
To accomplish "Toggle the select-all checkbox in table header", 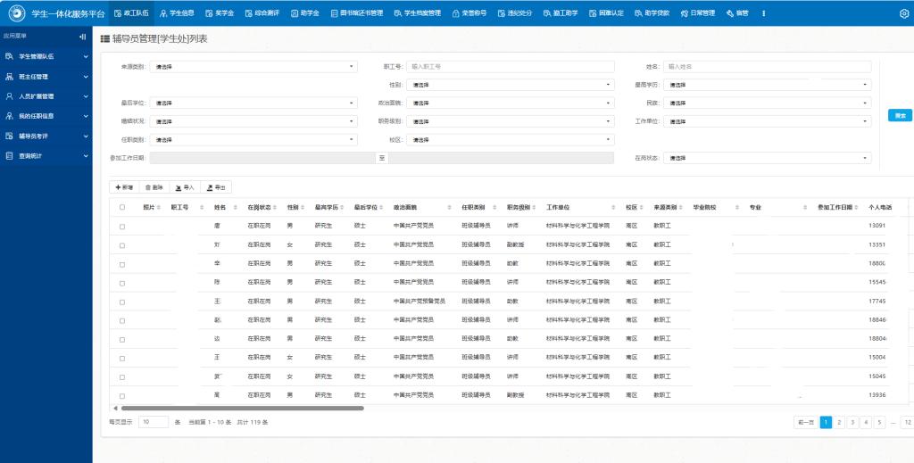I will click(122, 207).
